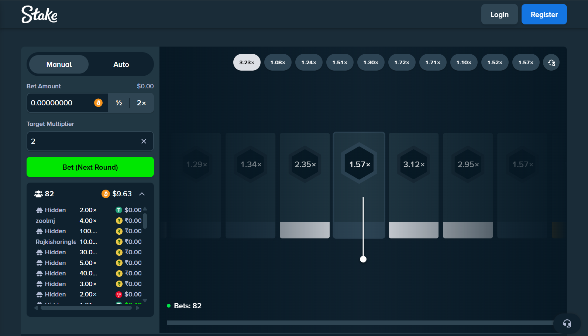The image size is (588, 336).
Task: Switch to Manual betting mode
Action: pyautogui.click(x=59, y=64)
